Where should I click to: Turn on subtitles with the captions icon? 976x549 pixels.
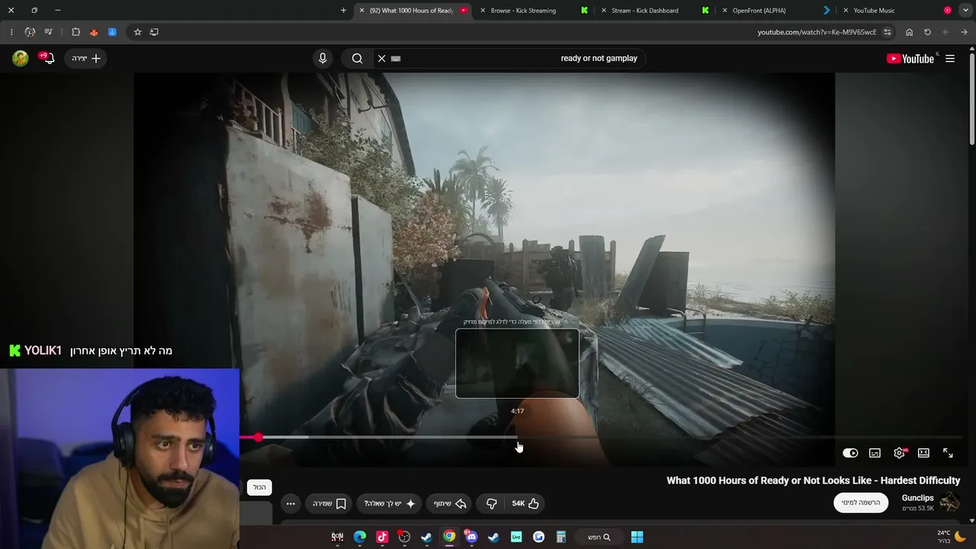pyautogui.click(x=875, y=453)
